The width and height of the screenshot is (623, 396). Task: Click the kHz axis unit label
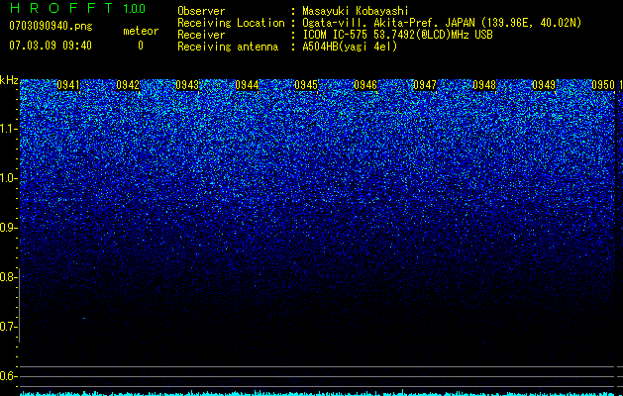9,80
